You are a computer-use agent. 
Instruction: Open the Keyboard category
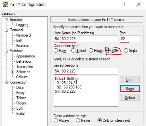(23, 35)
